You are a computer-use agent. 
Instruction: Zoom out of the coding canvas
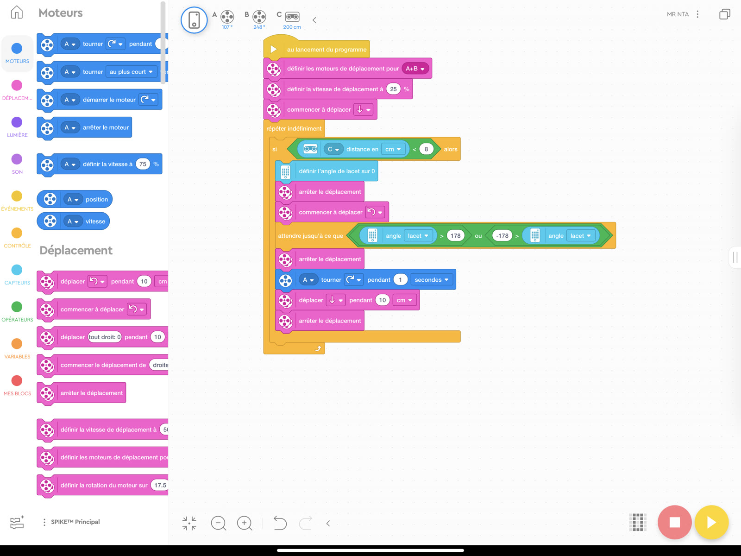coord(219,524)
